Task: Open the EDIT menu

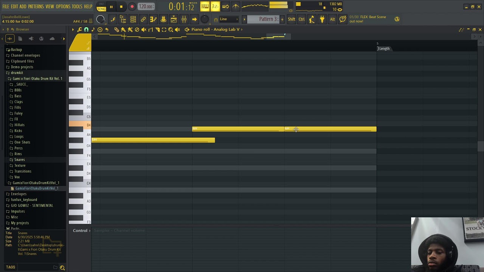Action: [14, 7]
